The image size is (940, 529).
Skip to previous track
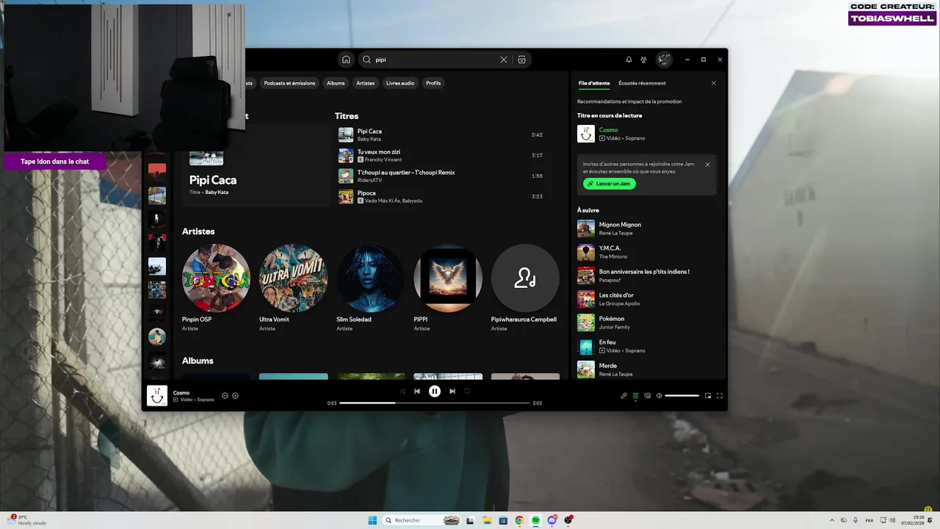[x=417, y=392]
